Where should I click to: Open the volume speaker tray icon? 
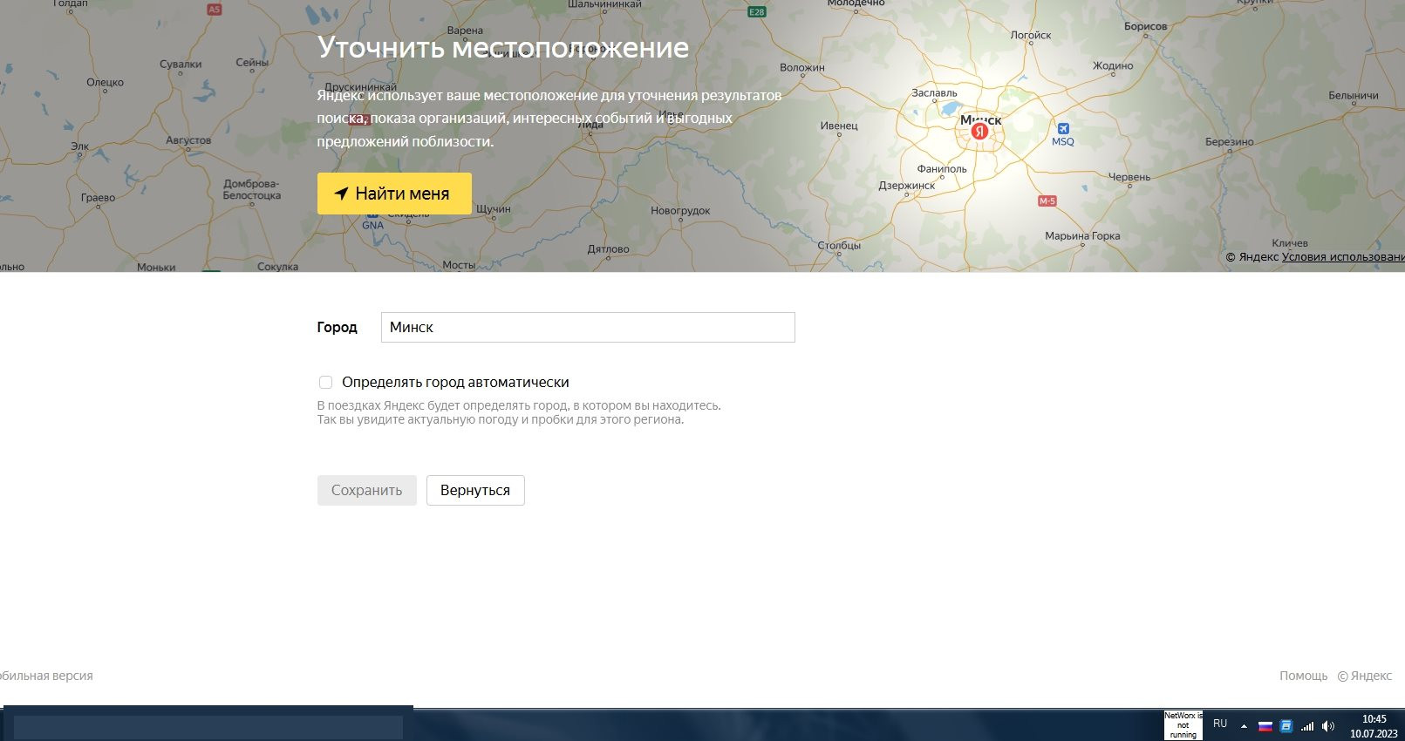click(1327, 726)
